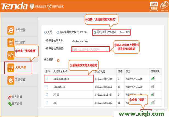Select the F7_IT network radio
169x117 pixels.
pos(47,95)
